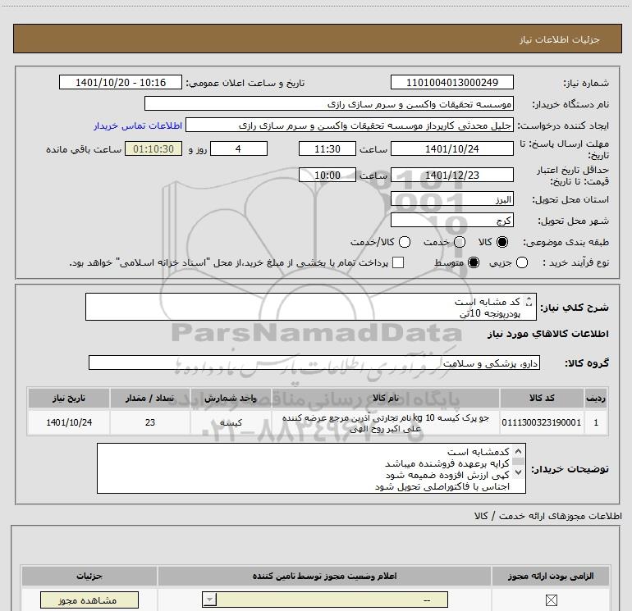Click the table need-date cell 1401/10/24
This screenshot has width=632, height=611.
[69, 422]
